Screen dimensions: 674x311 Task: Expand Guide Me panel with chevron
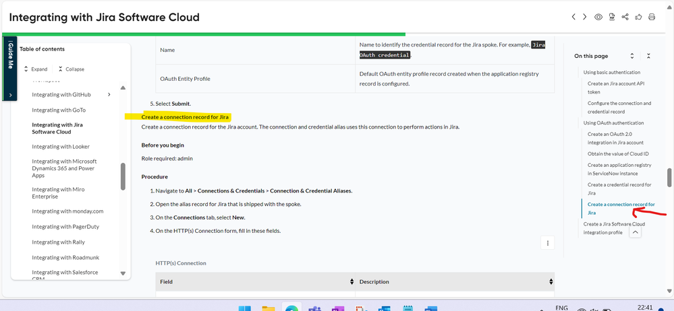[10, 95]
